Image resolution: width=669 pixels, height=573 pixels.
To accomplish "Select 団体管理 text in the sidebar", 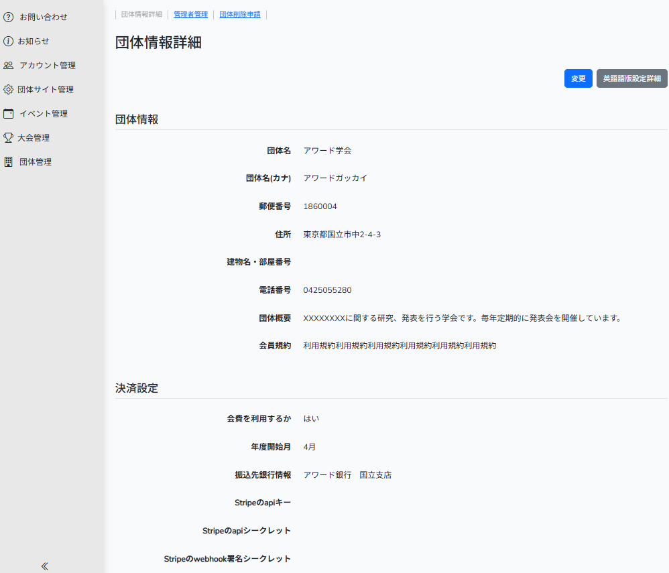I will 36,162.
